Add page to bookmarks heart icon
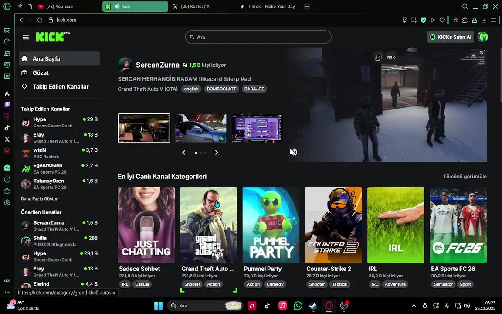The height and width of the screenshot is (314, 502). pyautogui.click(x=442, y=20)
